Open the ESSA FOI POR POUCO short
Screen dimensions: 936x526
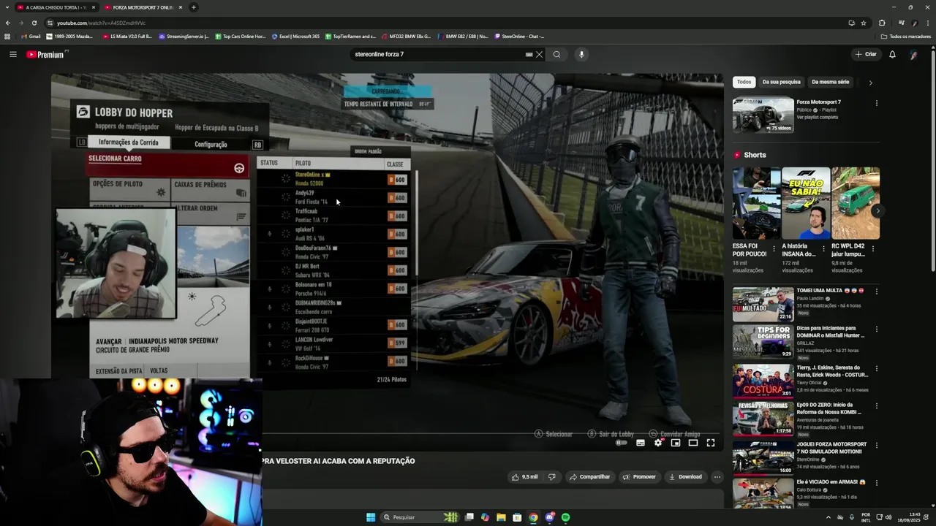(x=756, y=203)
